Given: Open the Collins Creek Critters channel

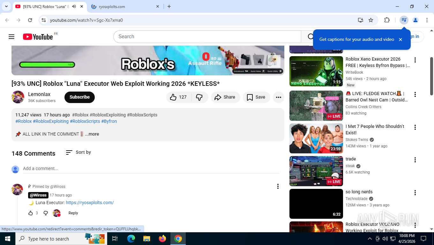Looking at the screenshot, I should point(363,107).
